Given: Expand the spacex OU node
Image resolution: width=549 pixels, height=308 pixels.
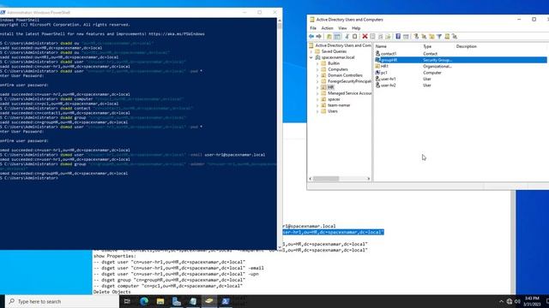Looking at the screenshot, I should [317, 99].
